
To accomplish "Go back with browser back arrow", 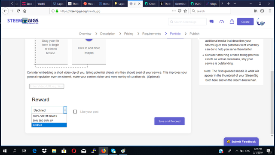I will 5,11.
